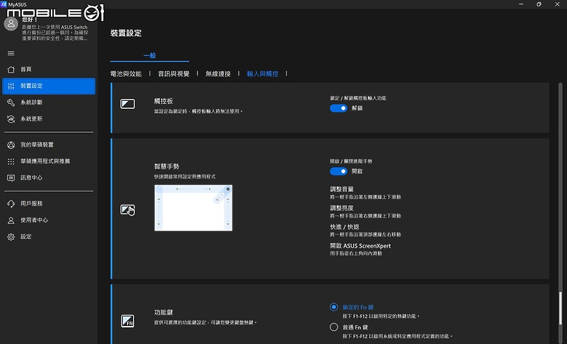Click the 快進 / 快退 gesture heading
This screenshot has height=344, width=567.
[345, 226]
